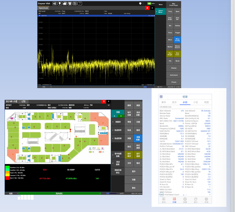Toggle the 测量 on/off switch
Viewport: 235px width, 212px height.
(x=118, y=116)
